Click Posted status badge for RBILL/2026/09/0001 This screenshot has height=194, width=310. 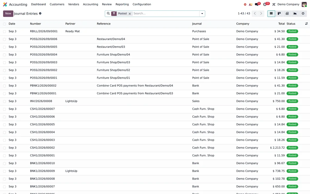click(x=292, y=31)
